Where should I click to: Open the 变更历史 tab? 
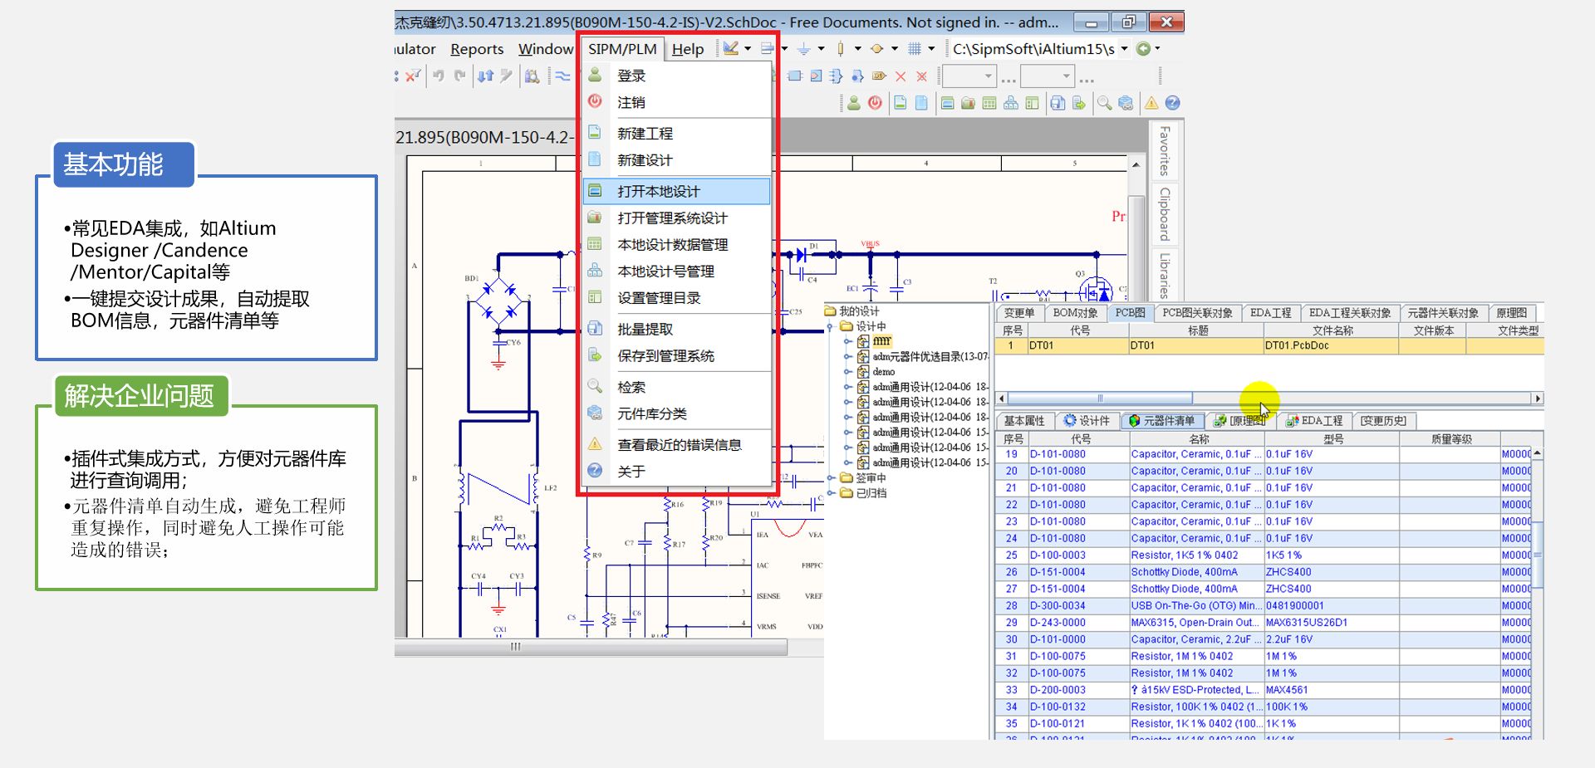[x=1383, y=421]
